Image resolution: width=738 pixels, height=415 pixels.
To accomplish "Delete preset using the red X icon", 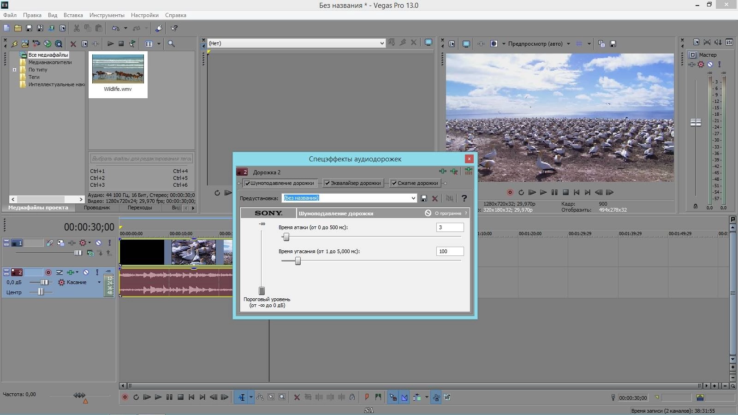I will [x=434, y=198].
